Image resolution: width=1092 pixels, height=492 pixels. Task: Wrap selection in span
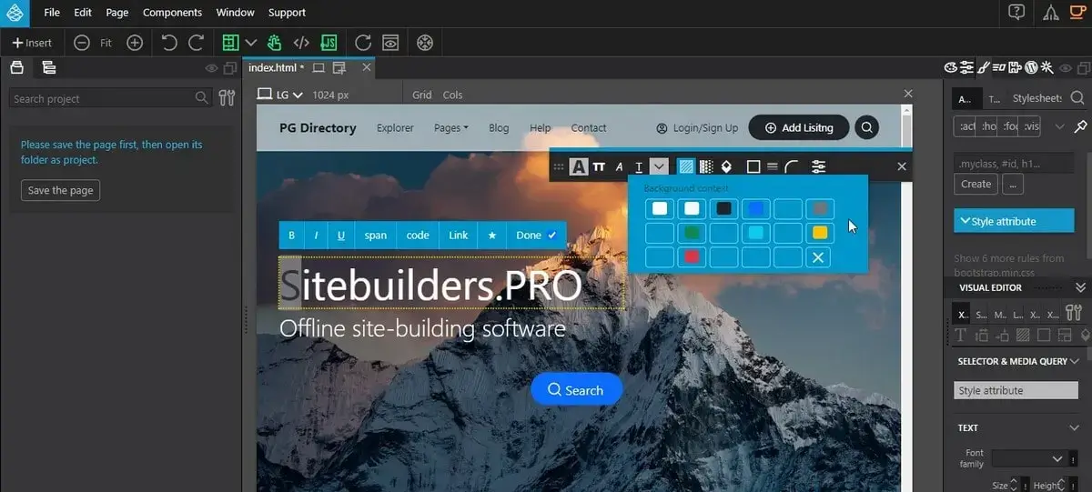pos(376,235)
